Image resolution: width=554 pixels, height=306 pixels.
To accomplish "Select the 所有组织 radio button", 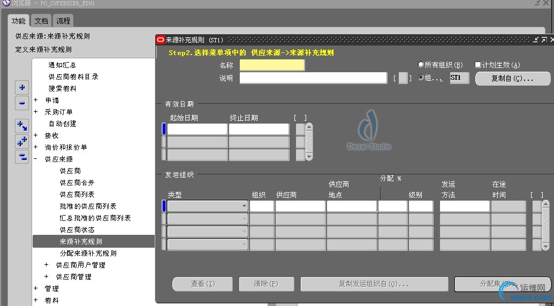I will click(421, 65).
